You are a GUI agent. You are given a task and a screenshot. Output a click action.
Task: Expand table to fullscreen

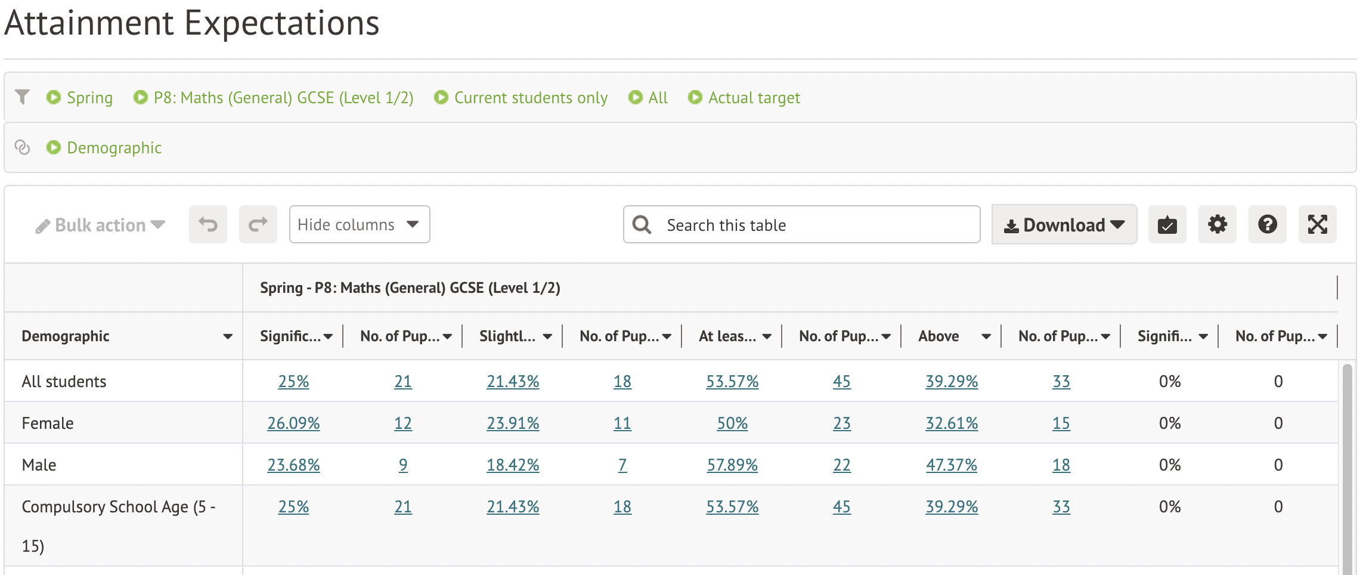tap(1317, 225)
